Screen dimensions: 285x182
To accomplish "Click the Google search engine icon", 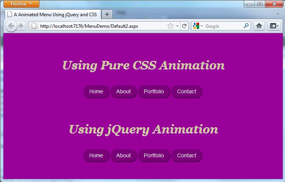I will click(x=196, y=26).
